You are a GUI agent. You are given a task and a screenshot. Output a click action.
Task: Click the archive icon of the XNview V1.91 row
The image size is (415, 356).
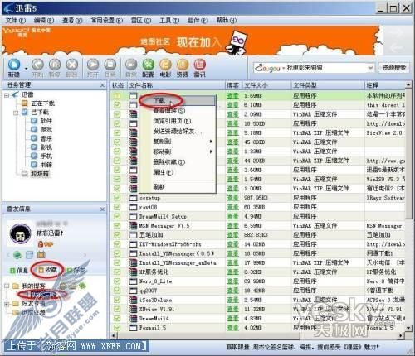pyautogui.click(x=134, y=309)
